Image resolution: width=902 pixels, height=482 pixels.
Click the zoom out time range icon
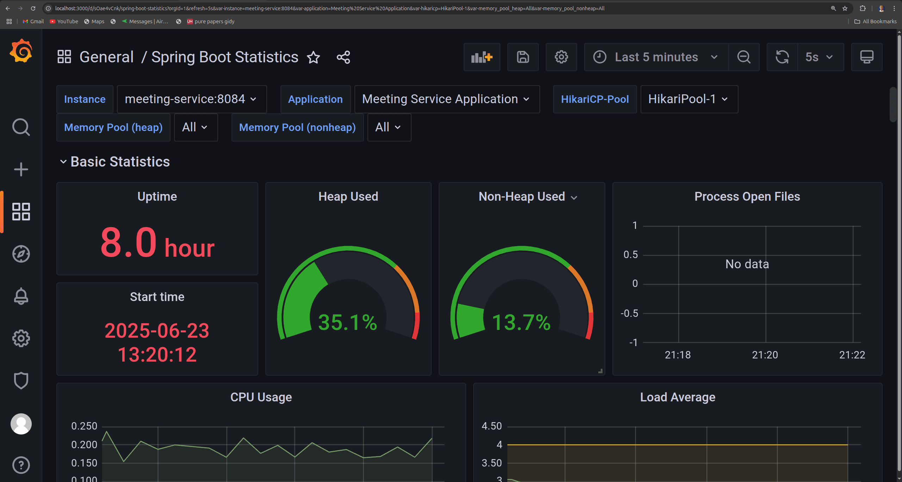point(744,57)
